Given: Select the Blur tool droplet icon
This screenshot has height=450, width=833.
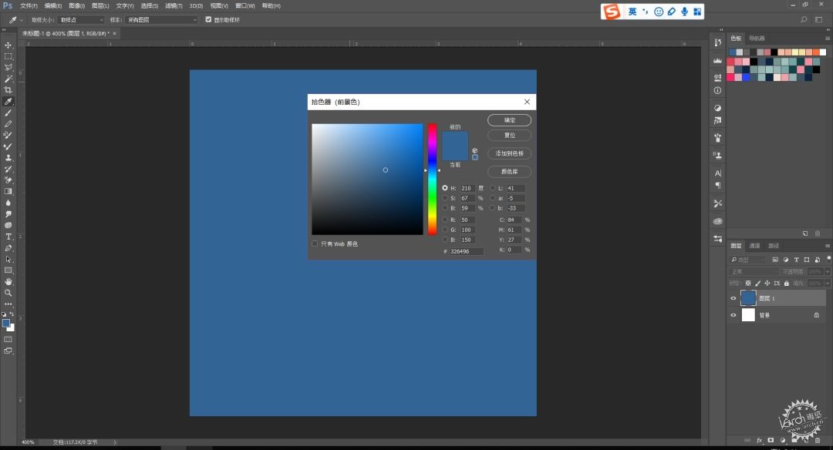Looking at the screenshot, I should [x=8, y=203].
